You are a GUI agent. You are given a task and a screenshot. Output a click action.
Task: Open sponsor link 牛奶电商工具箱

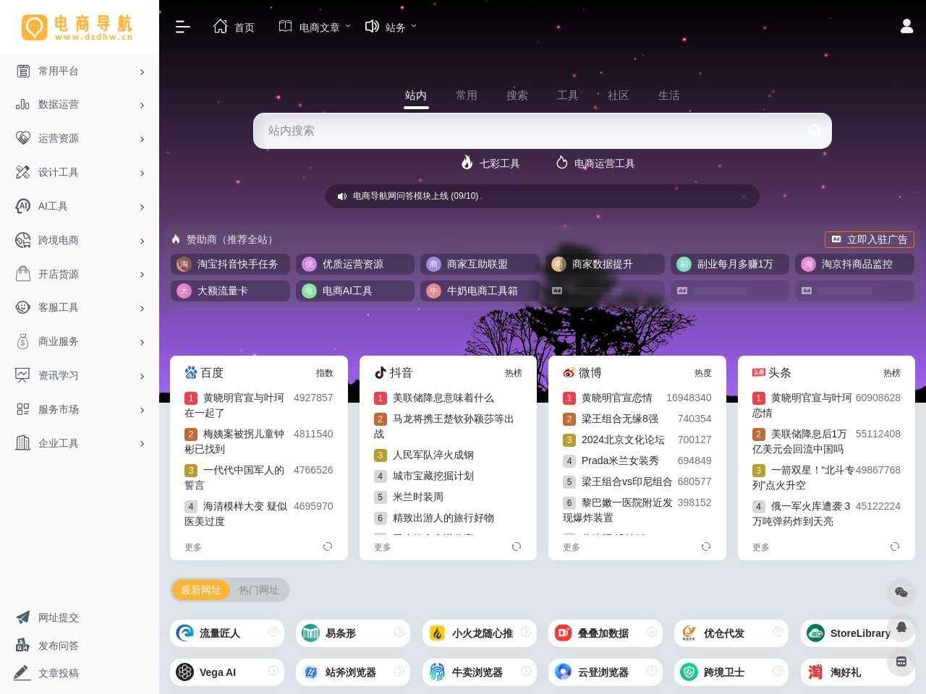(x=480, y=291)
